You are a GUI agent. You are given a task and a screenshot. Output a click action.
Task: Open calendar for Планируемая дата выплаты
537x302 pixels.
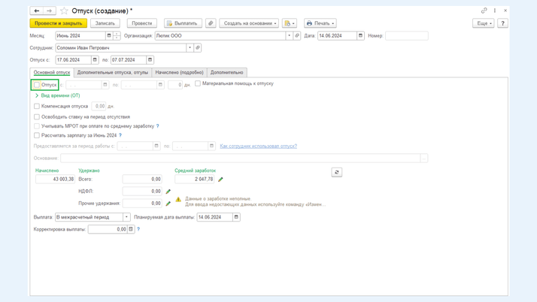tap(236, 217)
